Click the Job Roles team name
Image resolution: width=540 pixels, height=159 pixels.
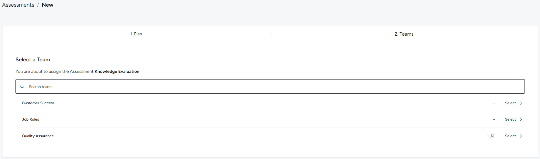coord(30,119)
